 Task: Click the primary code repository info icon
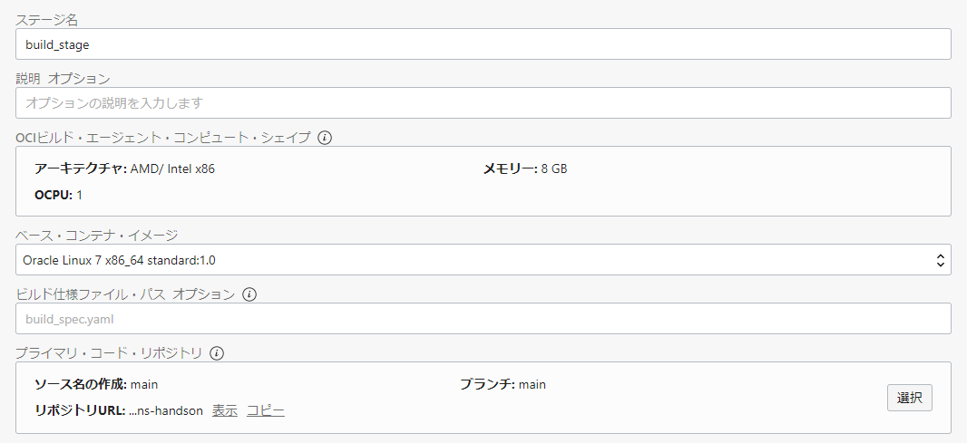click(217, 353)
